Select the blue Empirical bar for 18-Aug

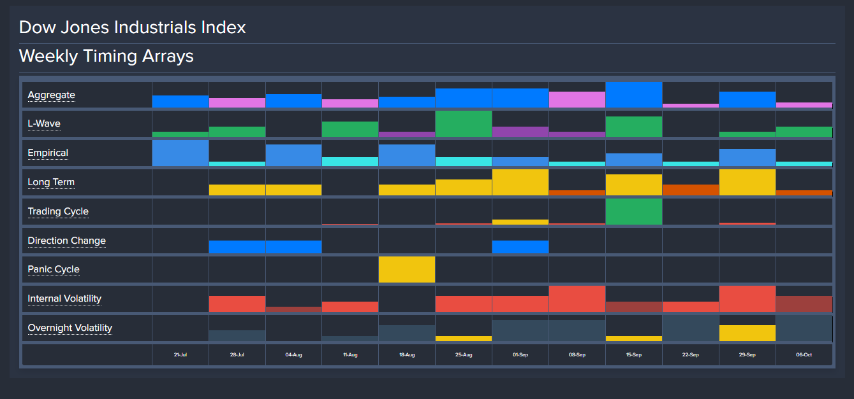[x=407, y=155]
